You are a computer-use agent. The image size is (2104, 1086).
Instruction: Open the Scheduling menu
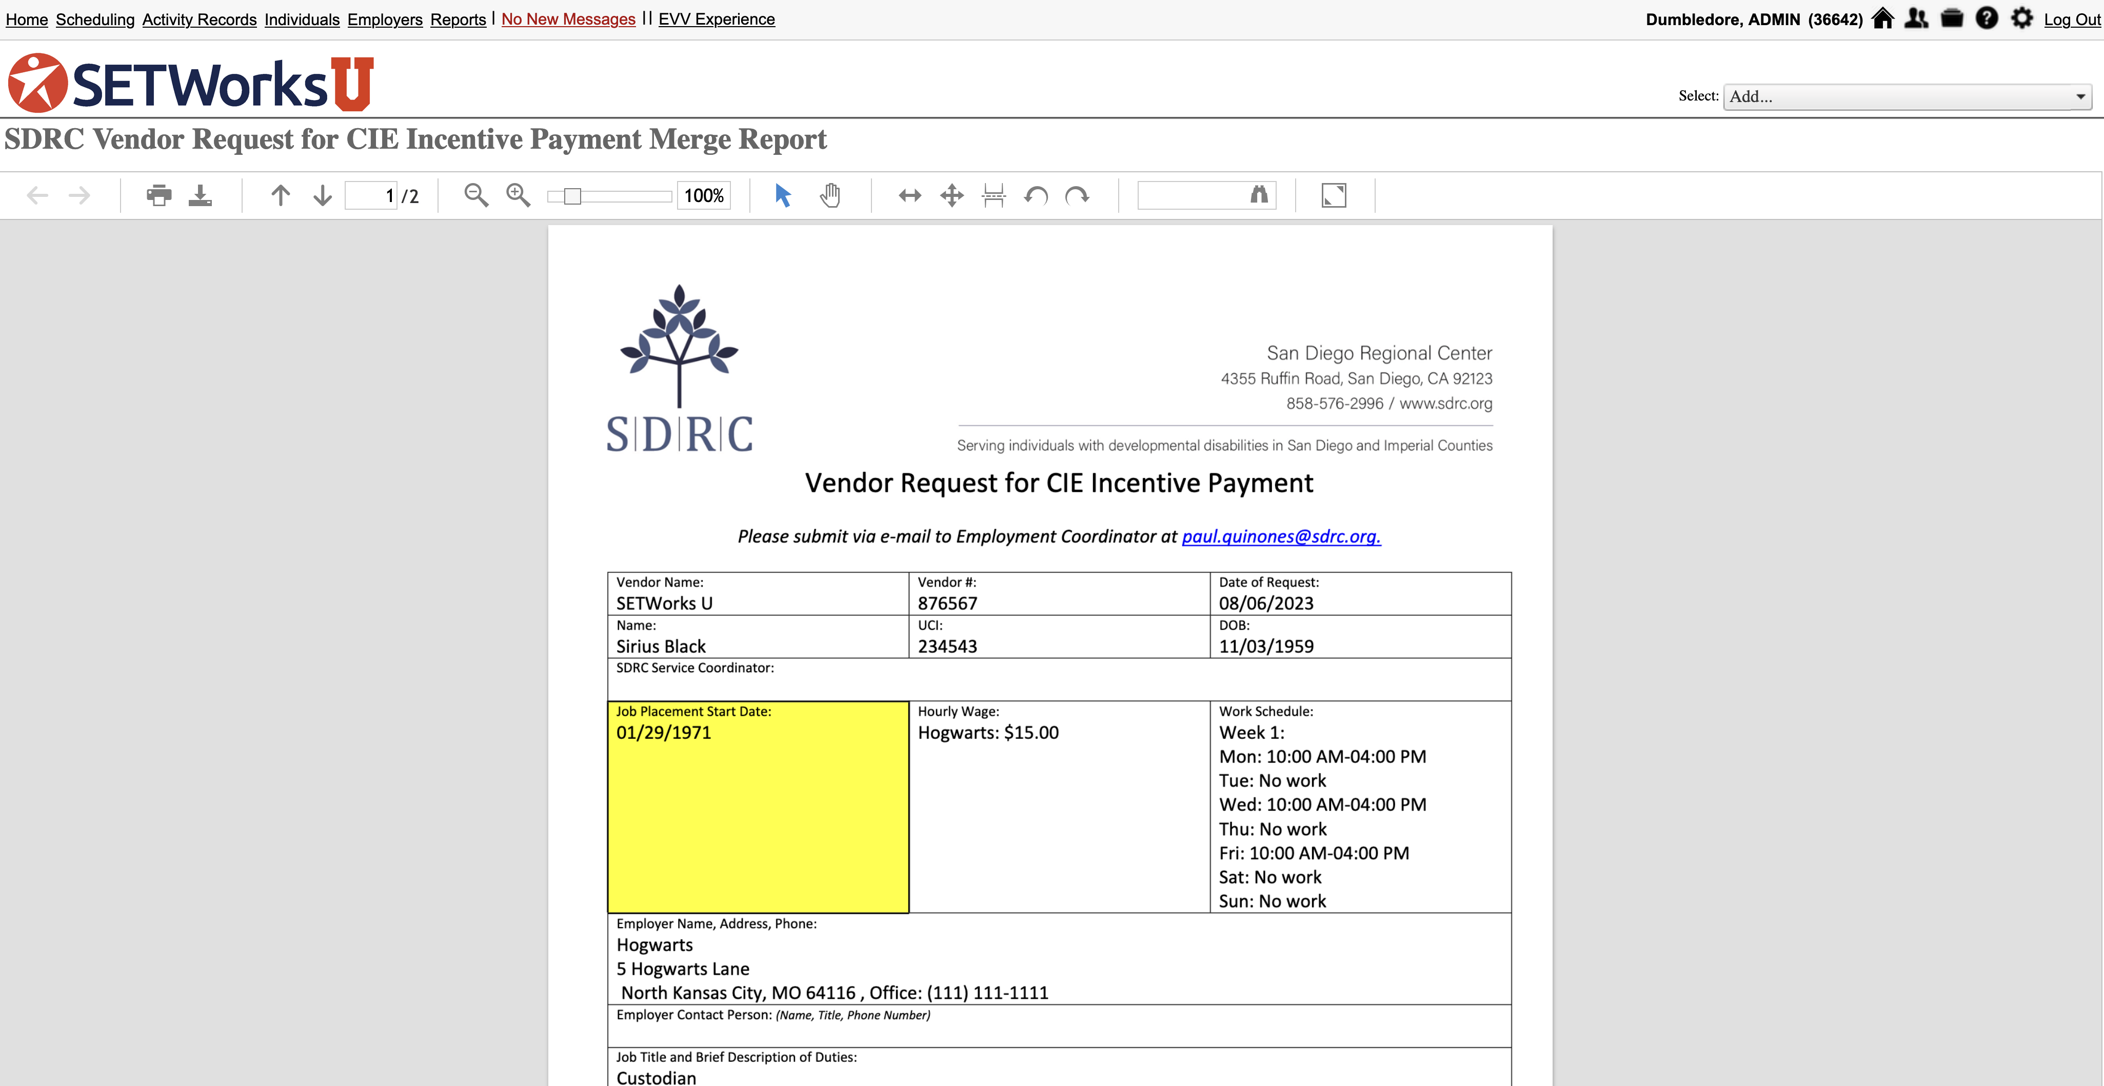click(95, 19)
